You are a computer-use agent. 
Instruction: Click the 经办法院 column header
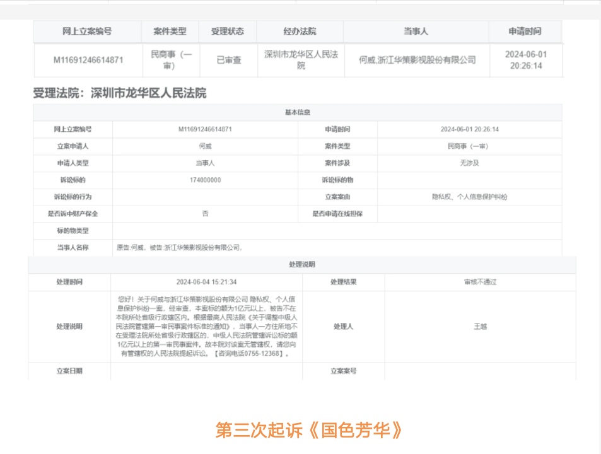300,32
